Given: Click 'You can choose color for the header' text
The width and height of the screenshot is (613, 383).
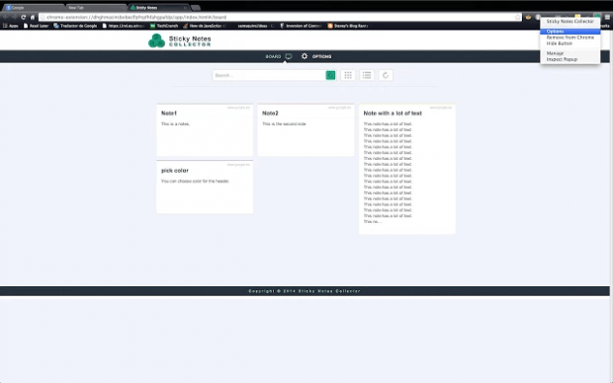Looking at the screenshot, I should (x=195, y=182).
